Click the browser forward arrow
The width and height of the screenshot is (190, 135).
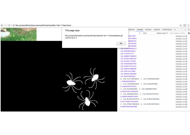tap(5, 25)
